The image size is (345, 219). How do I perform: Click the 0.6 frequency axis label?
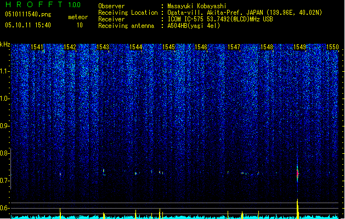[x=4, y=208]
